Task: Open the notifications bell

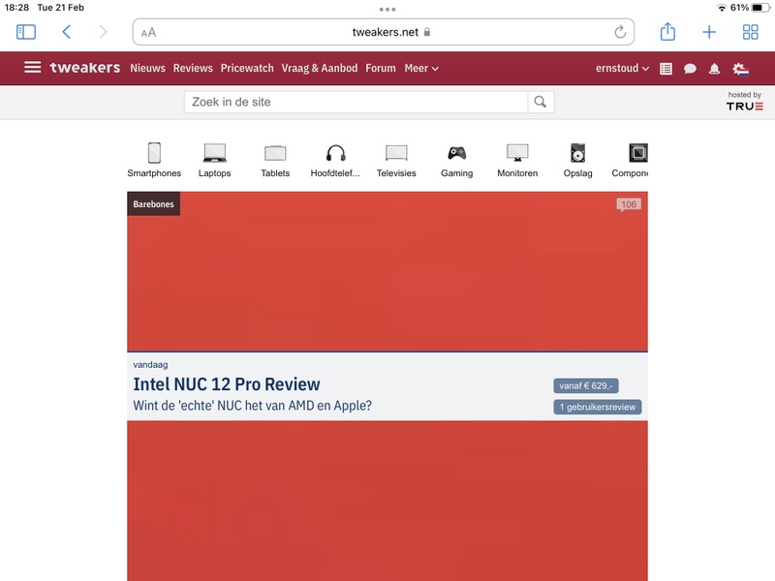Action: coord(714,69)
